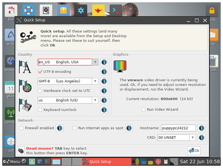223x168 pixels.
Task: Click the Ok button
Action: point(194,151)
